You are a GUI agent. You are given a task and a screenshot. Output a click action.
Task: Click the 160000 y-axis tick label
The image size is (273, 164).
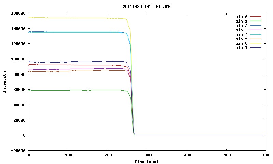(18, 13)
